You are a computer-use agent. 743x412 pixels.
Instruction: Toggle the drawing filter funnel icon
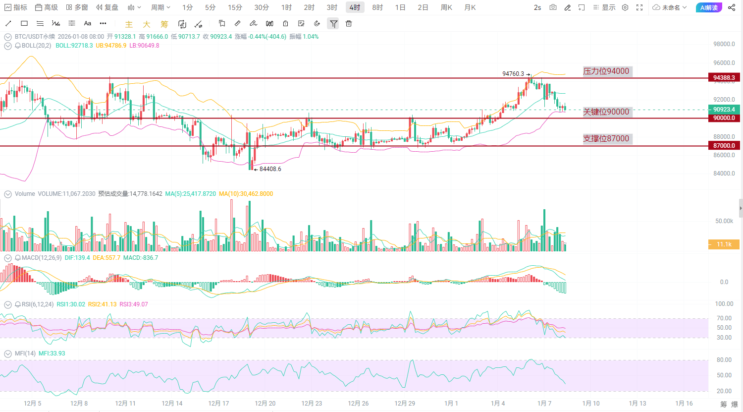coord(333,23)
